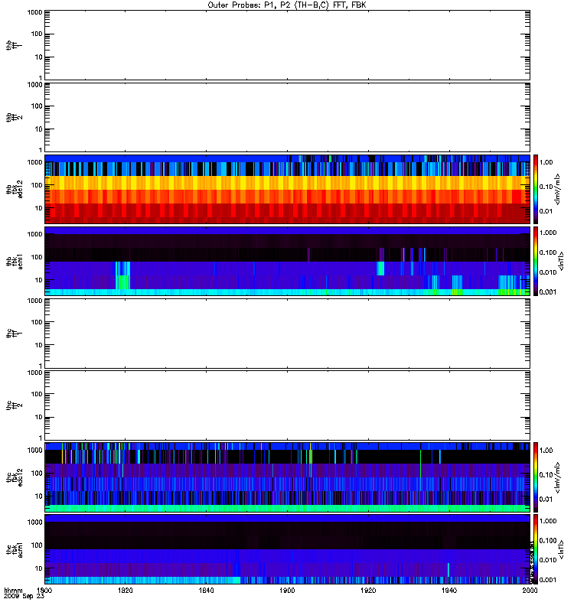Click the '0.001' tick on thc scm1 color bar
This screenshot has height=612, width=574.
548,580
